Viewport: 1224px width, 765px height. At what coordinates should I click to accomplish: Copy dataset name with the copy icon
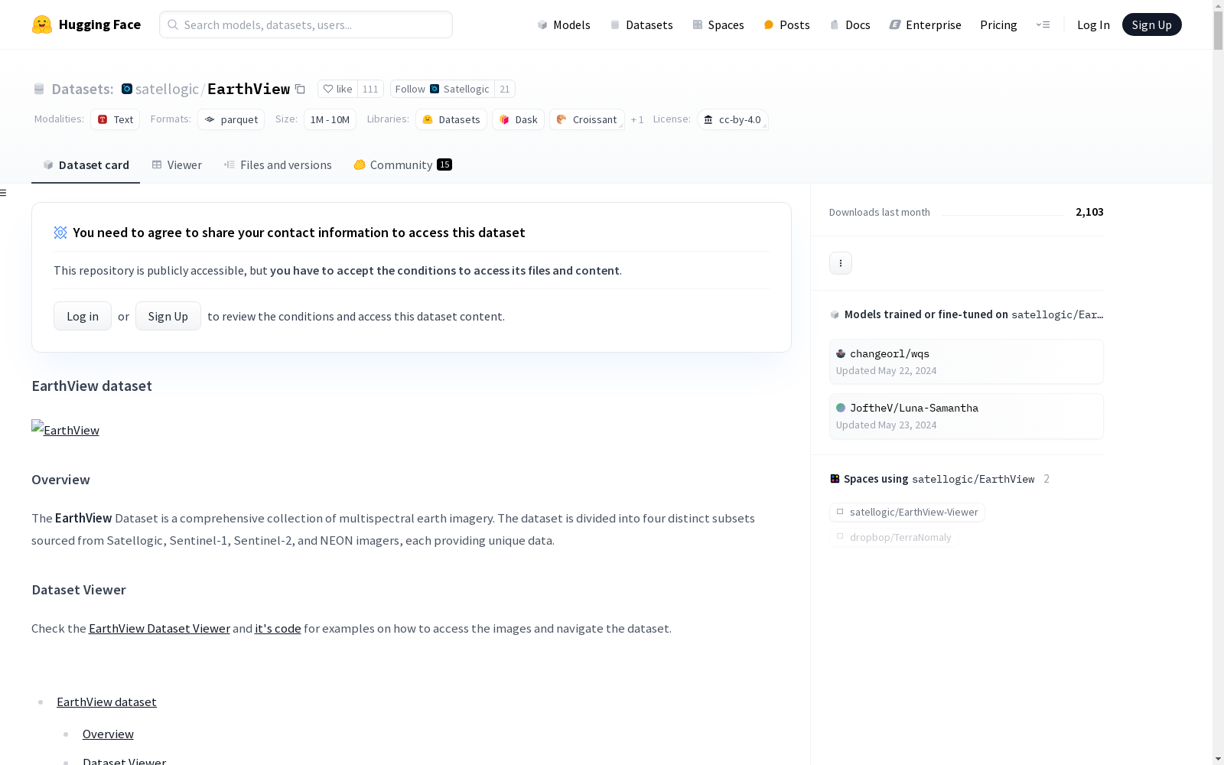coord(301,90)
